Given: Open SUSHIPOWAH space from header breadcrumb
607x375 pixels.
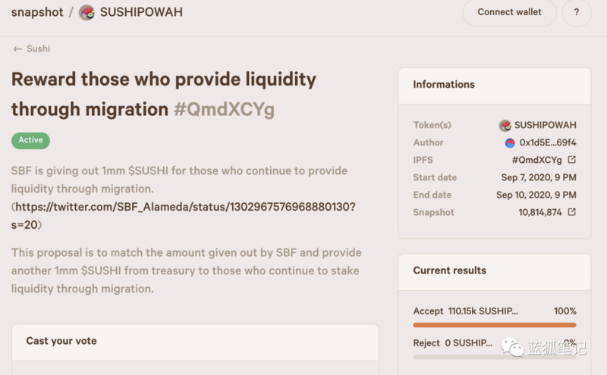Looking at the screenshot, I should click(x=141, y=12).
